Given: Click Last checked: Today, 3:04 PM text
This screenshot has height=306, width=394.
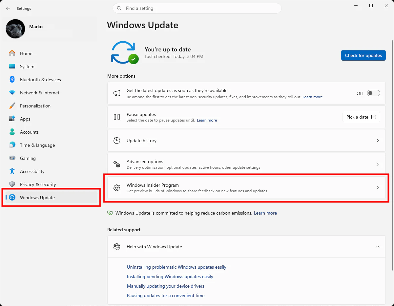Looking at the screenshot, I should tap(174, 56).
